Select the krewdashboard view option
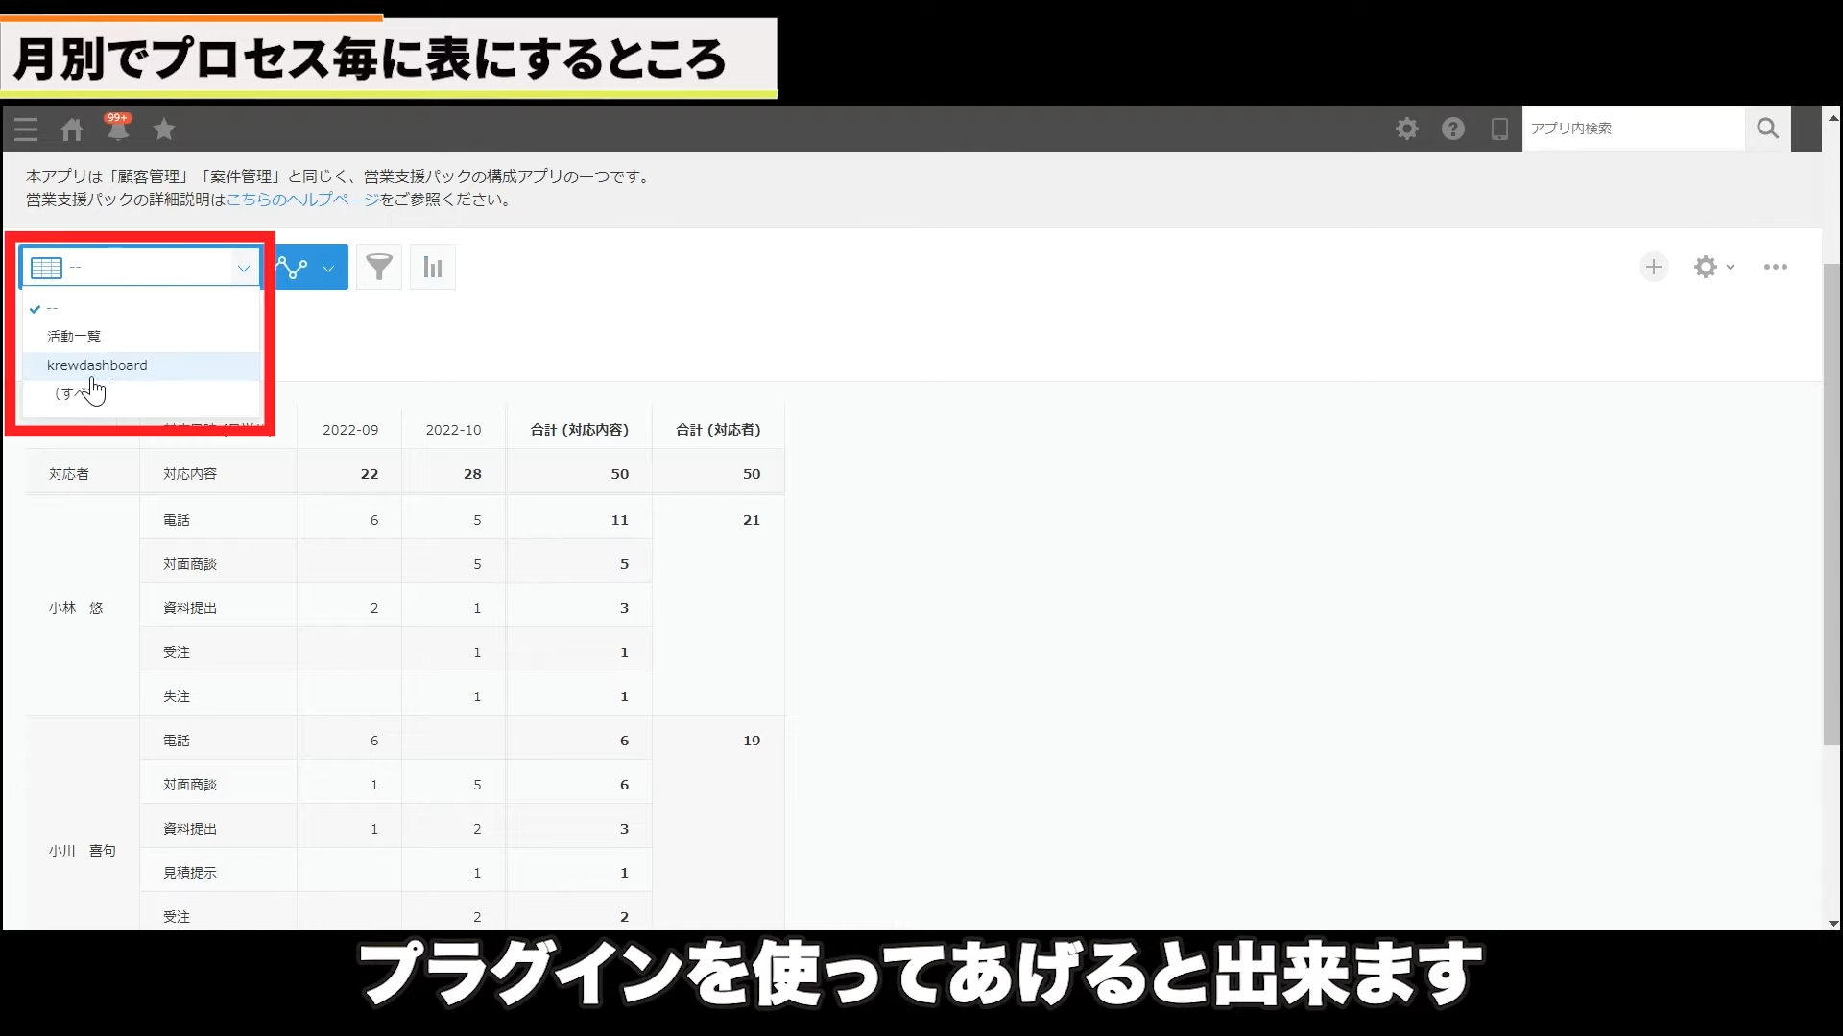Image resolution: width=1843 pixels, height=1036 pixels. pyautogui.click(x=97, y=365)
